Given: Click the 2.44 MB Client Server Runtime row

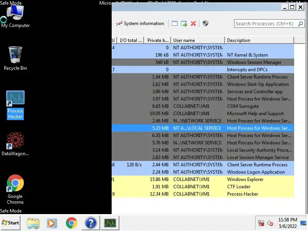Looking at the screenshot, I should coord(203,165).
